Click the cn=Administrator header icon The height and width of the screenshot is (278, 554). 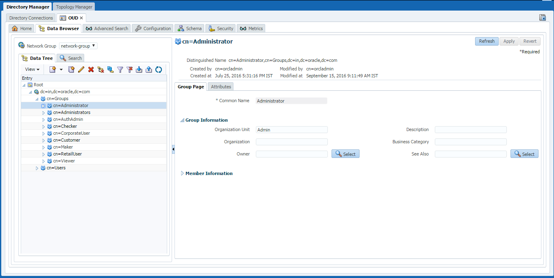tap(178, 42)
